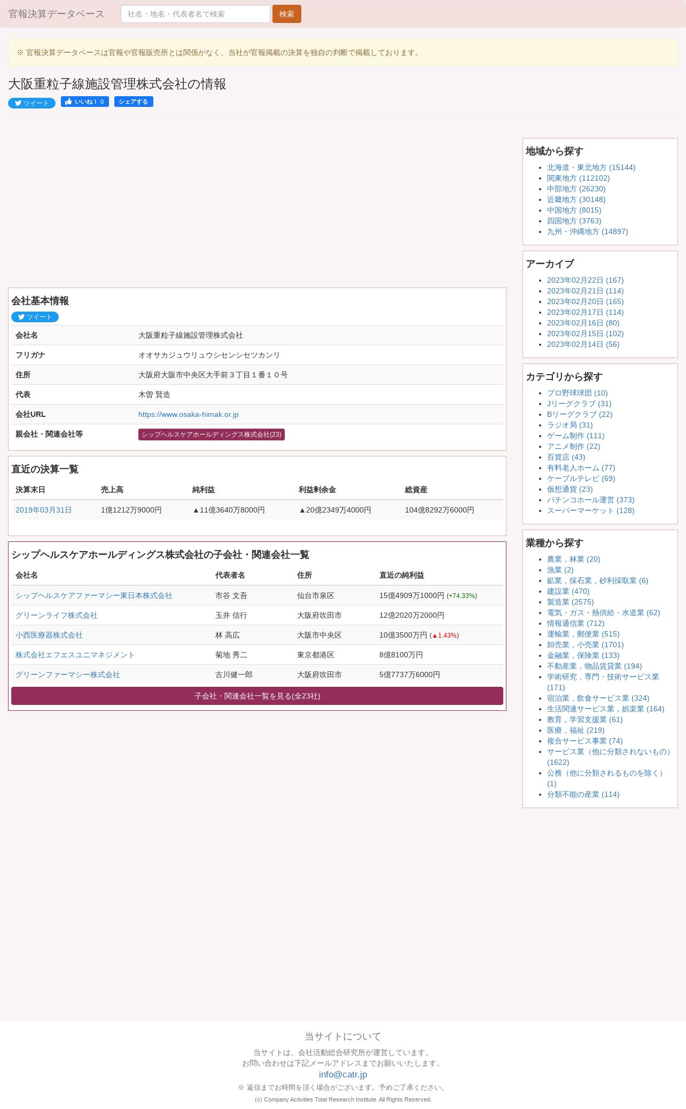
Task: Select 関東地方 (112102) region link
Action: (578, 178)
